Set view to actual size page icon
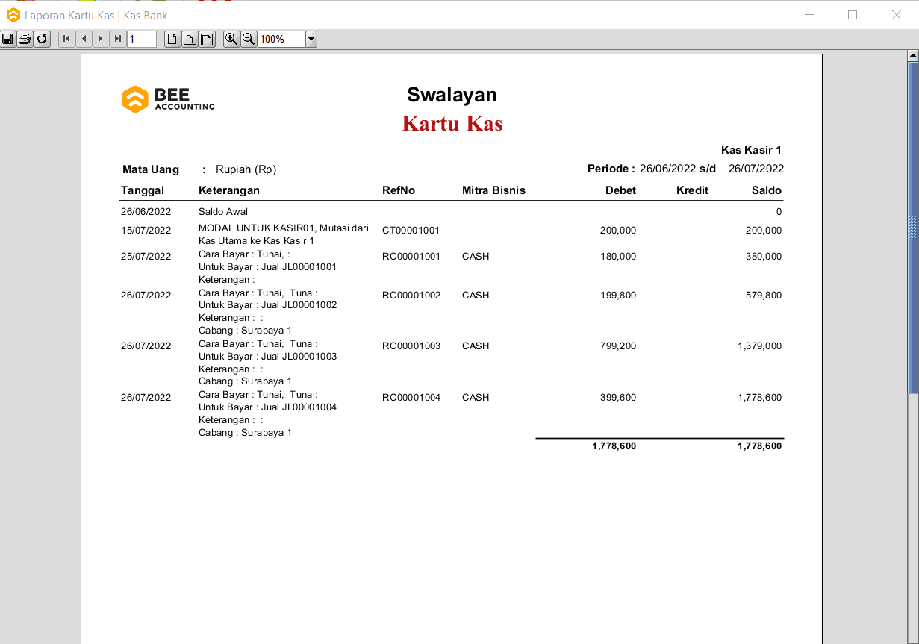919x644 pixels. (x=172, y=39)
